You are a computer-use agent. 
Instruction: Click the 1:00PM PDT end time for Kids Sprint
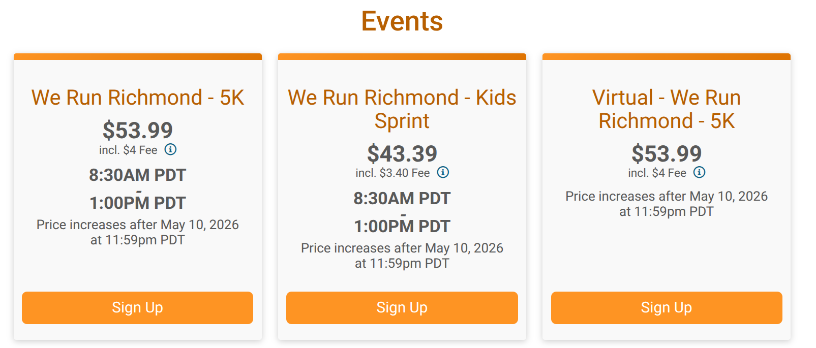coord(402,227)
